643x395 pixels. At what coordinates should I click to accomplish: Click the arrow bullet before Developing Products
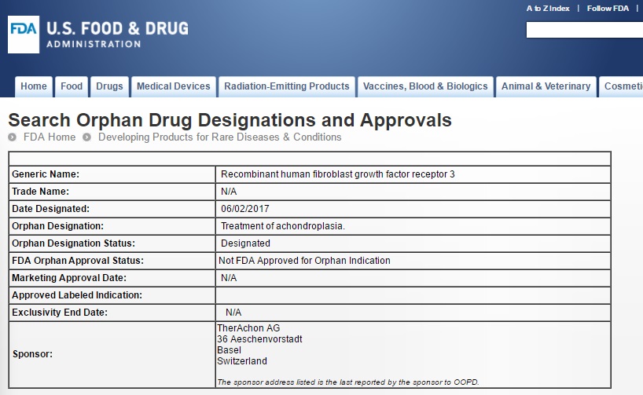click(x=86, y=137)
